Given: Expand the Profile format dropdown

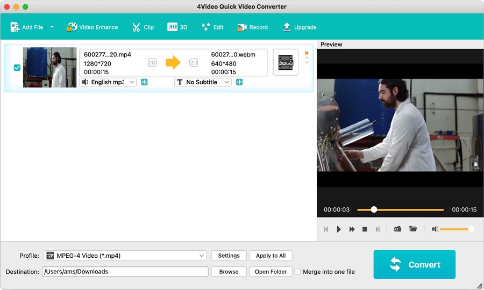Looking at the screenshot, I should [202, 256].
